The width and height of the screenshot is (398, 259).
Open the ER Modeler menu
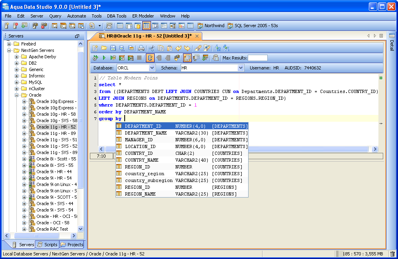143,16
